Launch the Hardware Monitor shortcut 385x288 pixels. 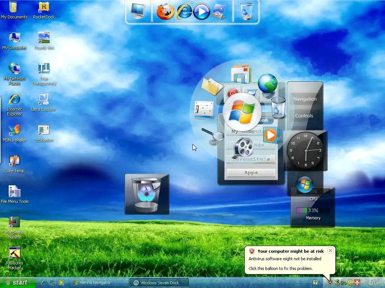pyautogui.click(x=14, y=228)
